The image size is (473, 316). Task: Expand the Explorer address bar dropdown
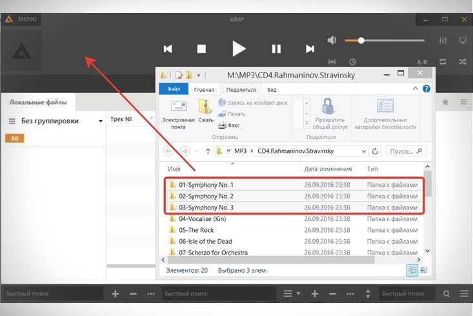[x=364, y=151]
